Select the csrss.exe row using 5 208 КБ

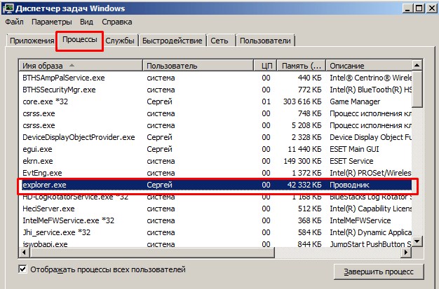point(215,125)
